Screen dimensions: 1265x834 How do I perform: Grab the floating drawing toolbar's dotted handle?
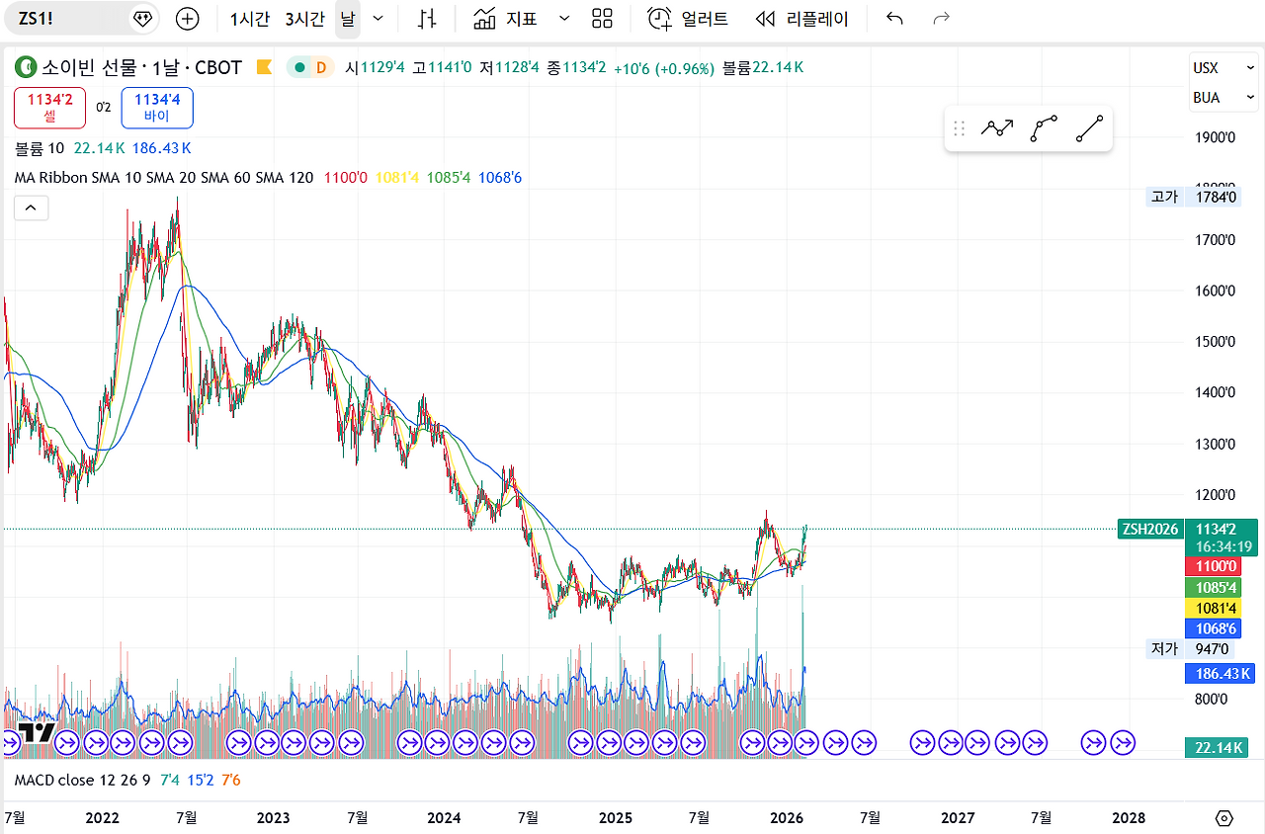coord(959,128)
